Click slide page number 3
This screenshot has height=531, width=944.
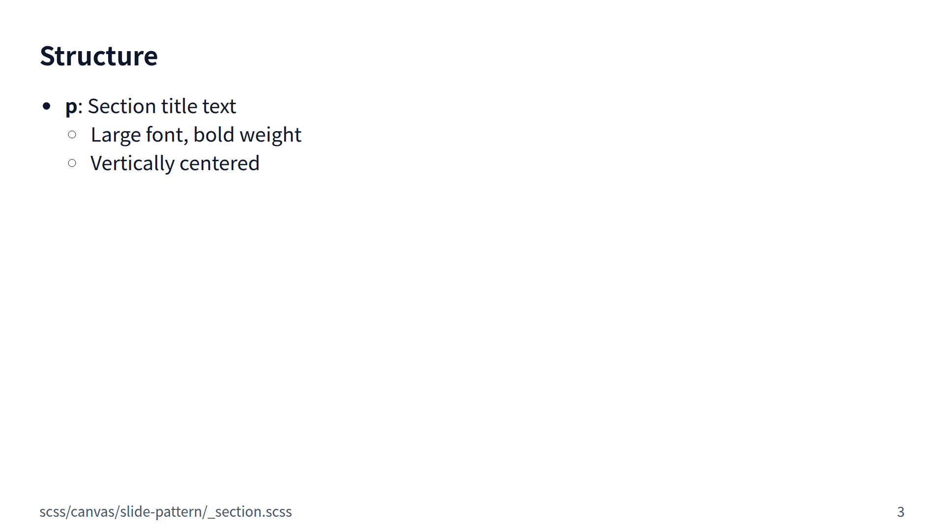click(900, 512)
